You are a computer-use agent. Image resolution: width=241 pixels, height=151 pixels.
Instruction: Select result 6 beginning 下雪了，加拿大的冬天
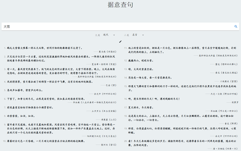tap(46, 99)
